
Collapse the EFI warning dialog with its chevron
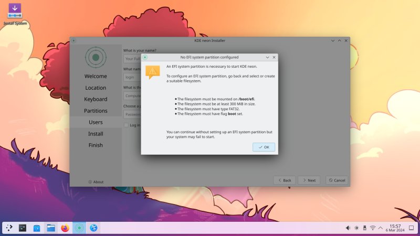pos(267,57)
